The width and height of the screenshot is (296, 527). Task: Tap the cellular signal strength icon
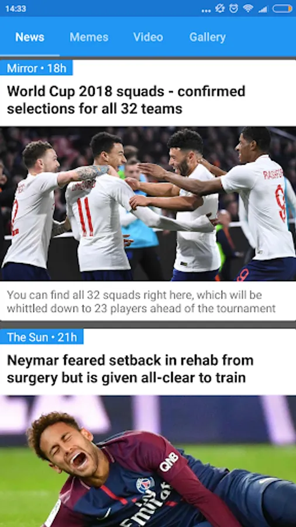tap(263, 9)
